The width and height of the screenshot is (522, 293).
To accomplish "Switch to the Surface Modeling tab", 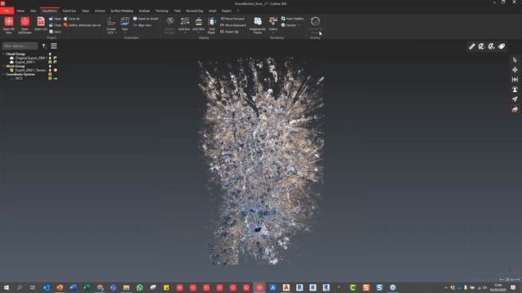I will coord(122,11).
